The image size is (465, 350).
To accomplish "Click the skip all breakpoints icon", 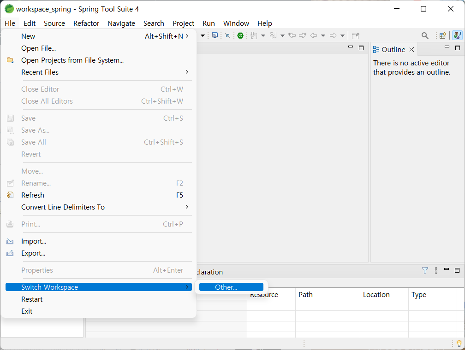I will point(227,35).
